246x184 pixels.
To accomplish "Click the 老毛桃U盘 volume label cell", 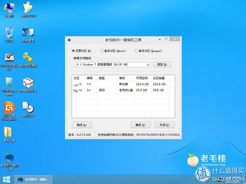I will click(126, 90).
